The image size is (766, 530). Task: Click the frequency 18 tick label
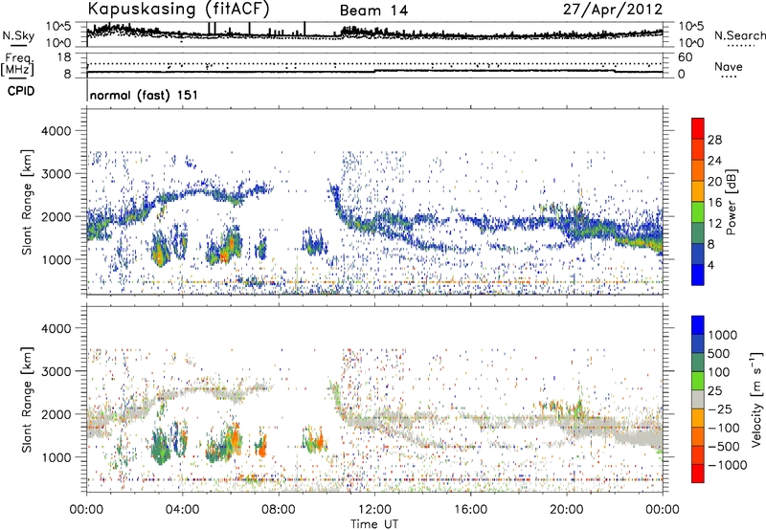[x=63, y=57]
